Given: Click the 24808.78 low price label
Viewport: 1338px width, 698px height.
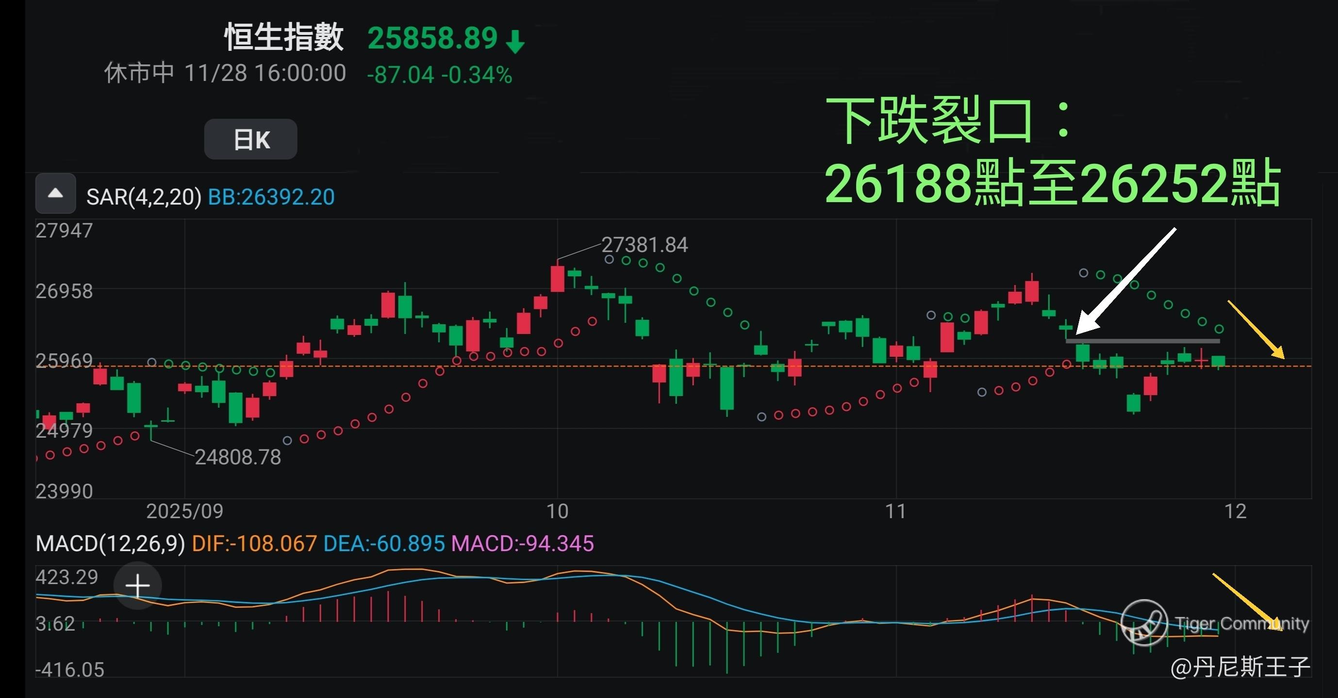Looking at the screenshot, I should coord(237,457).
